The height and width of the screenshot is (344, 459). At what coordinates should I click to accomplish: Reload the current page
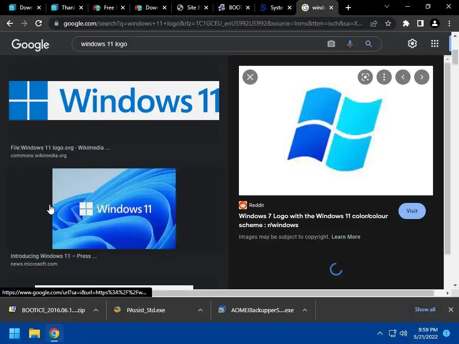(39, 23)
